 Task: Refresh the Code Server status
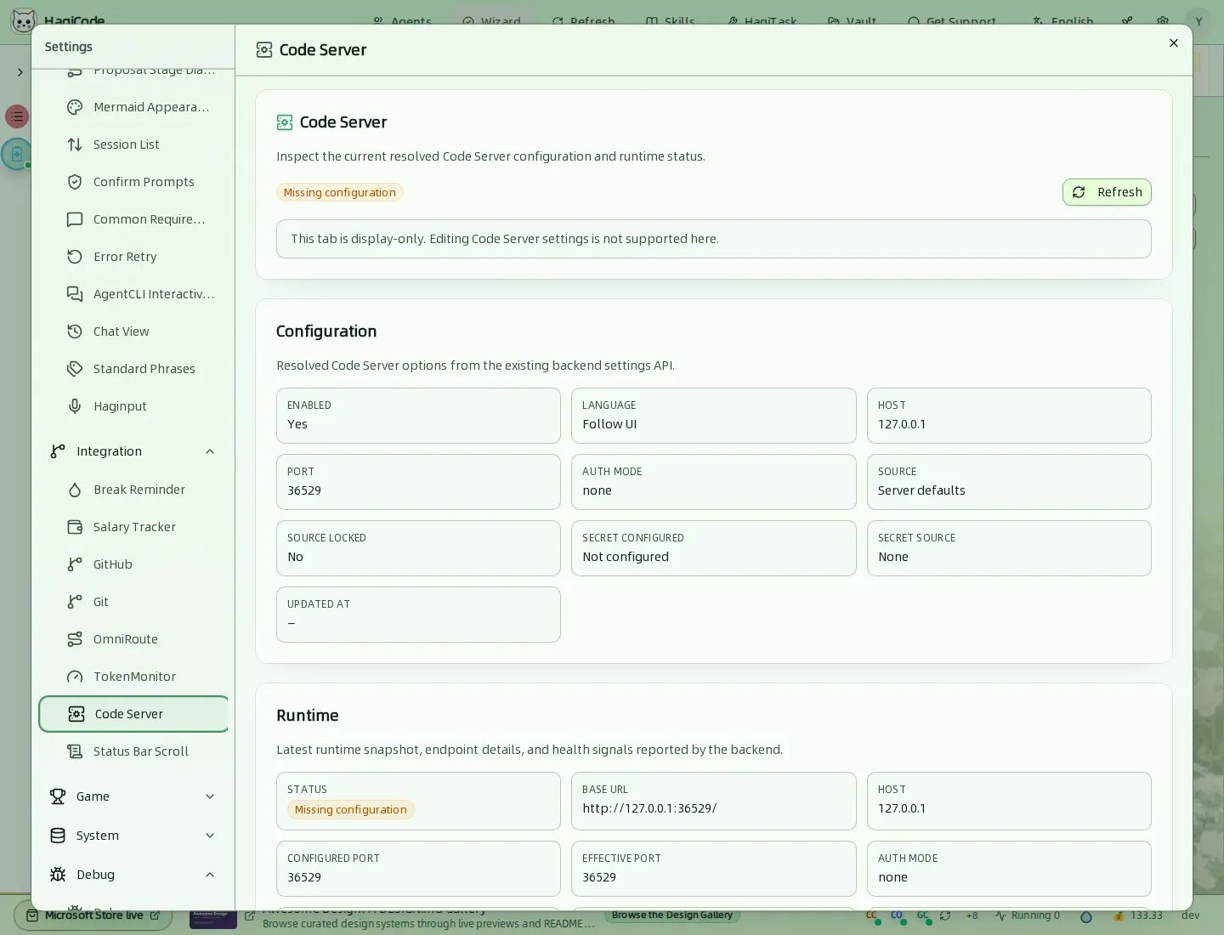[1107, 192]
